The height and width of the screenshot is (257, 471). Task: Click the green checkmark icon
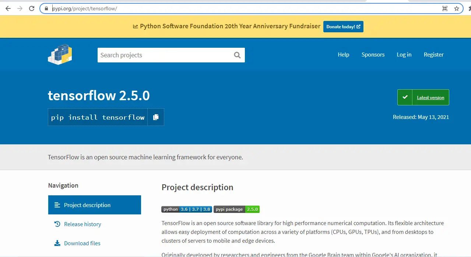coord(405,97)
